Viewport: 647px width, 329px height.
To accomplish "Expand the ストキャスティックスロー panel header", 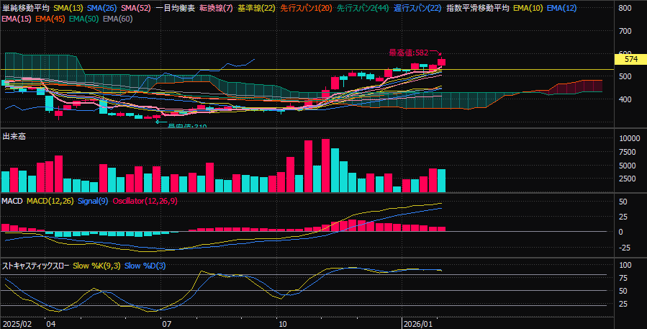I will coord(36,266).
